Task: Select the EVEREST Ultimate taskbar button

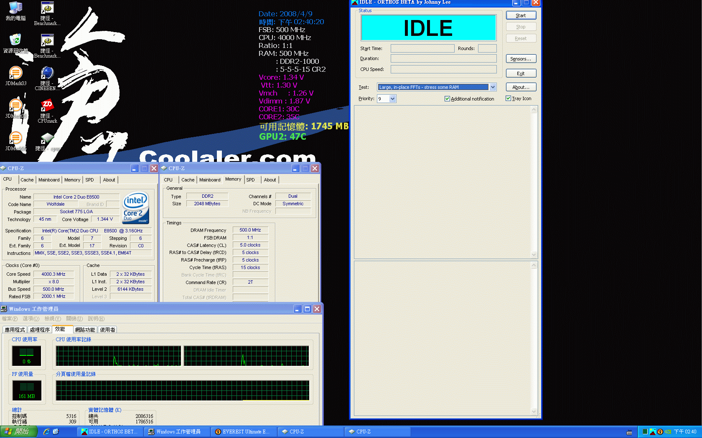Action: coord(243,432)
